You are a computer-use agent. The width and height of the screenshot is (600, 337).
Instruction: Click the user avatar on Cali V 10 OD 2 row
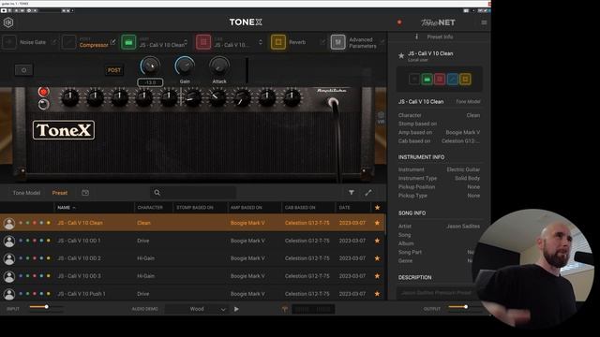coord(9,258)
